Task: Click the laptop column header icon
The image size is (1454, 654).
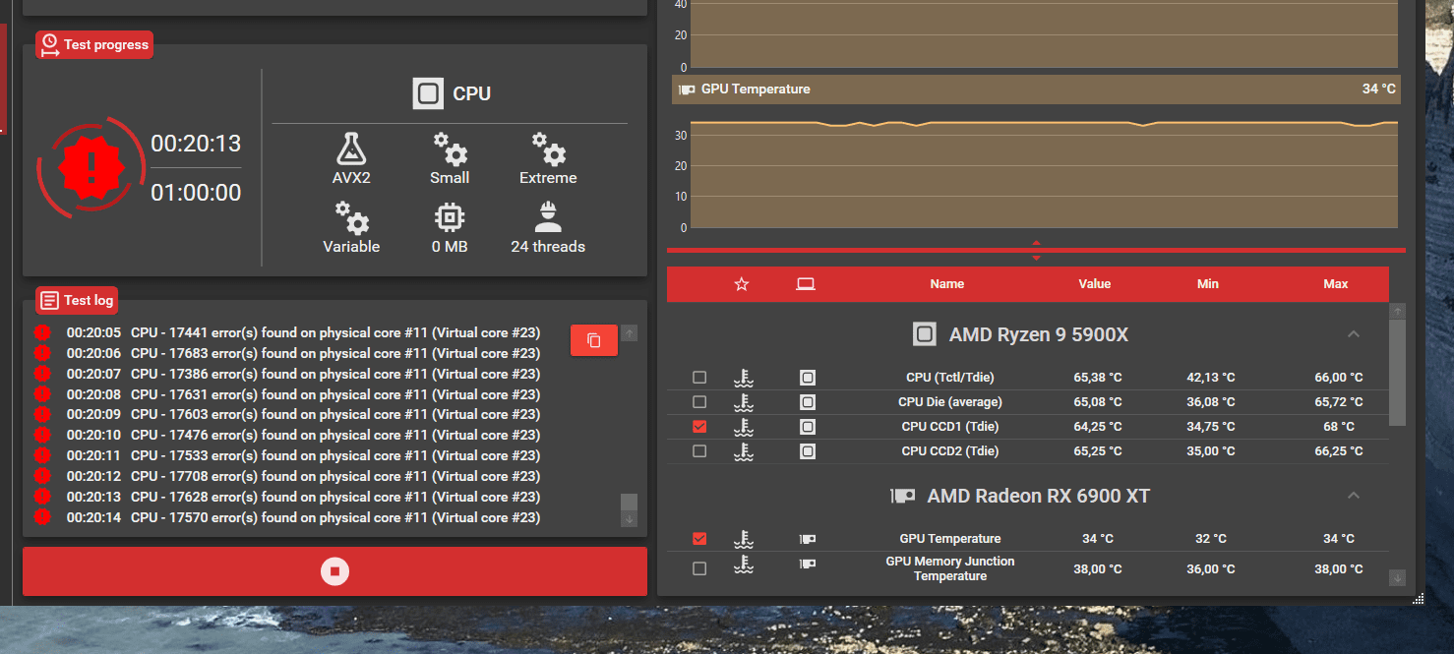Action: [x=806, y=284]
